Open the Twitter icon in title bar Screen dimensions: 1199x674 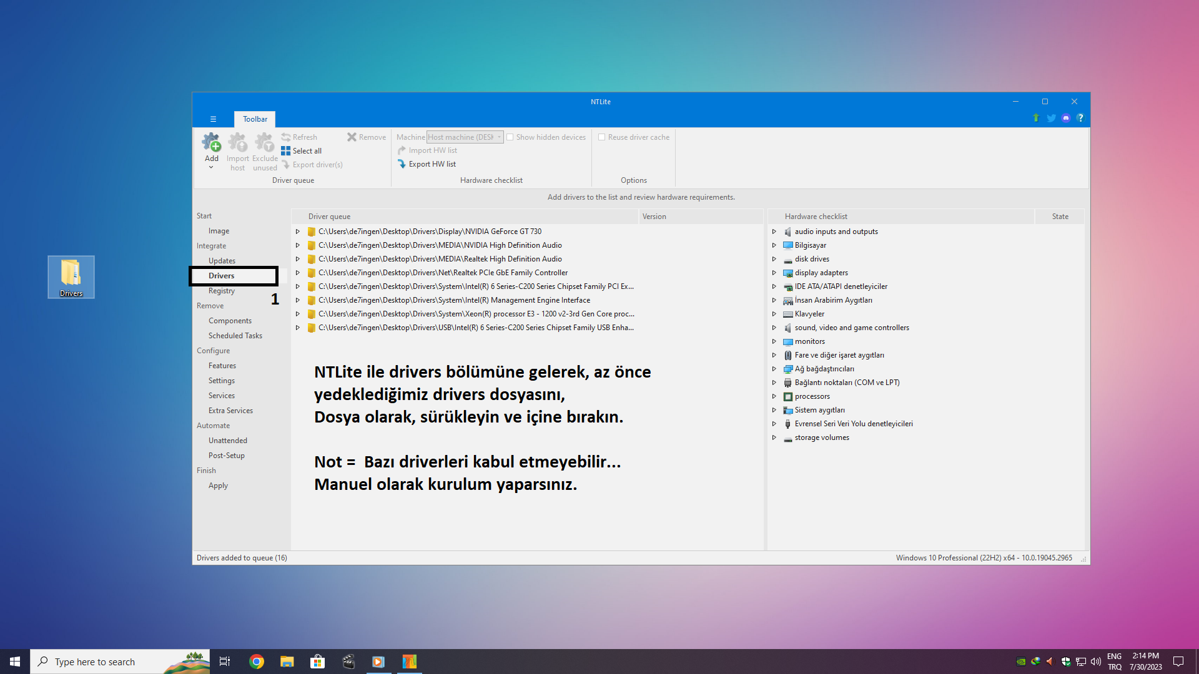[x=1051, y=118]
